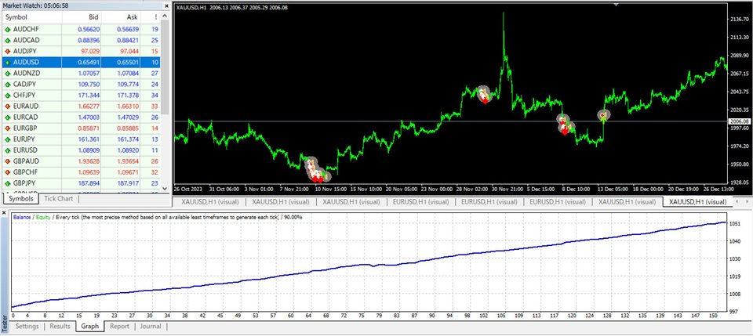Select the Tester Graph tab
753x336 pixels.
click(x=89, y=327)
